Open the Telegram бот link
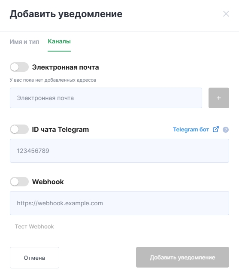 tap(191, 129)
